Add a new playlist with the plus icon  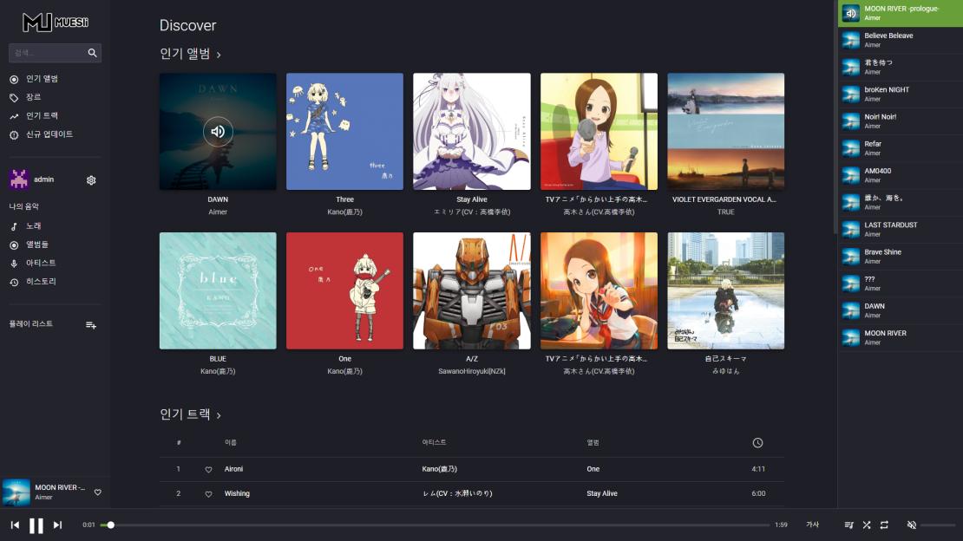pos(91,325)
